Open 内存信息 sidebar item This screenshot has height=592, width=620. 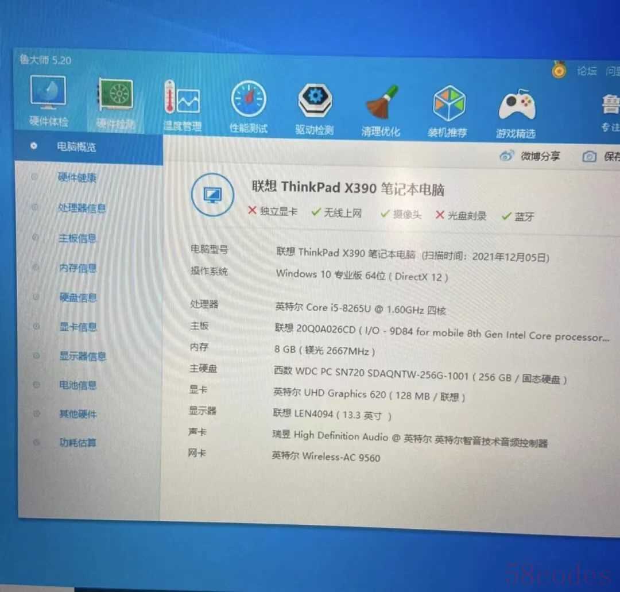78,268
